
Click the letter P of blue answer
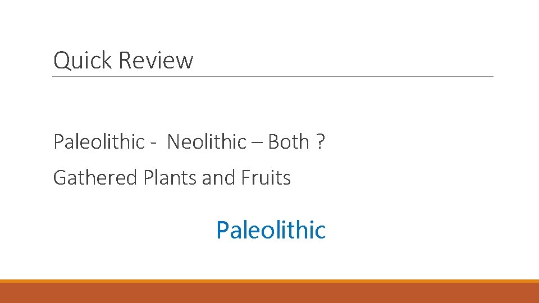pyautogui.click(x=222, y=230)
